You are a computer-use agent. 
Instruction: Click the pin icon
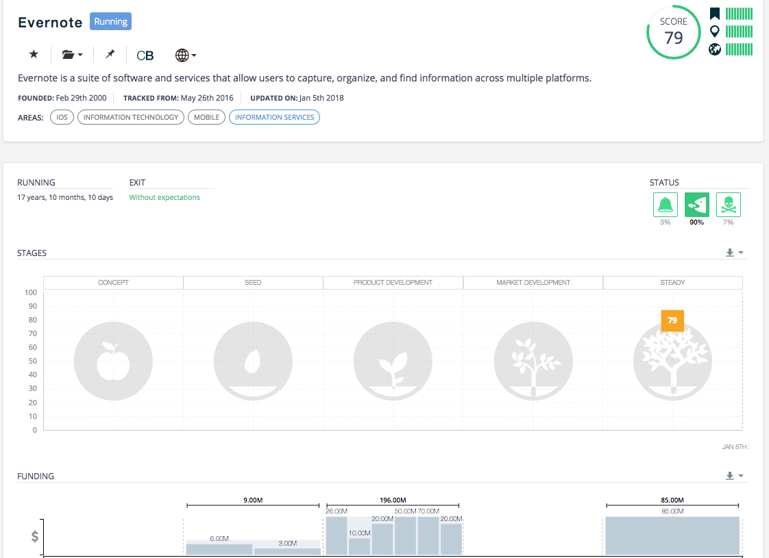pos(110,54)
